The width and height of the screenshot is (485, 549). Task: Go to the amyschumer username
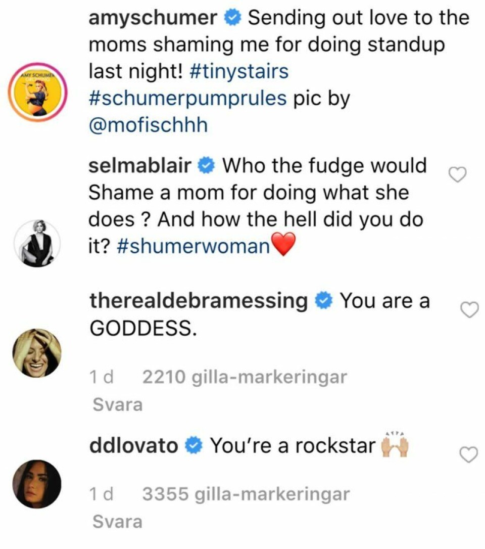[x=153, y=18]
